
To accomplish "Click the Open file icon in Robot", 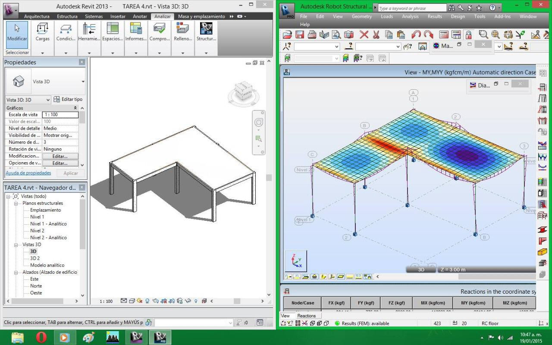I will pos(288,35).
